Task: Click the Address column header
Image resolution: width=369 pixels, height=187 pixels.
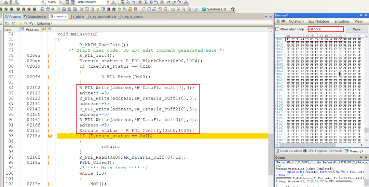Action: 32,29
